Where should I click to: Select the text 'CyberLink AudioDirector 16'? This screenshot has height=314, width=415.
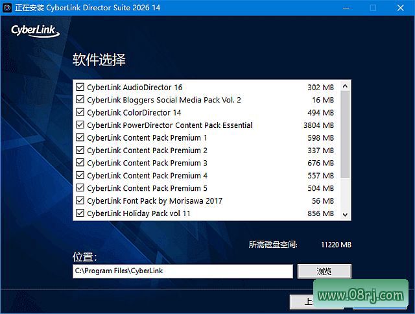pyautogui.click(x=134, y=88)
